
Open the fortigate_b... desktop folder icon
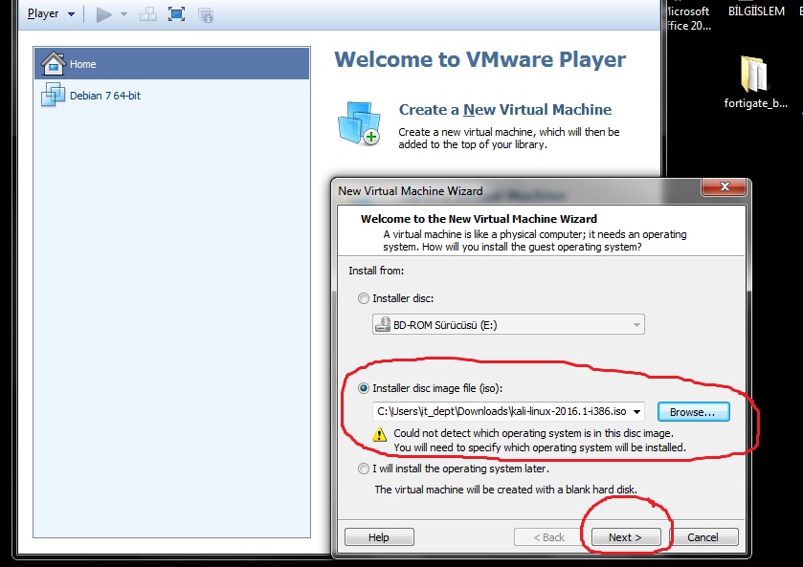pyautogui.click(x=754, y=75)
